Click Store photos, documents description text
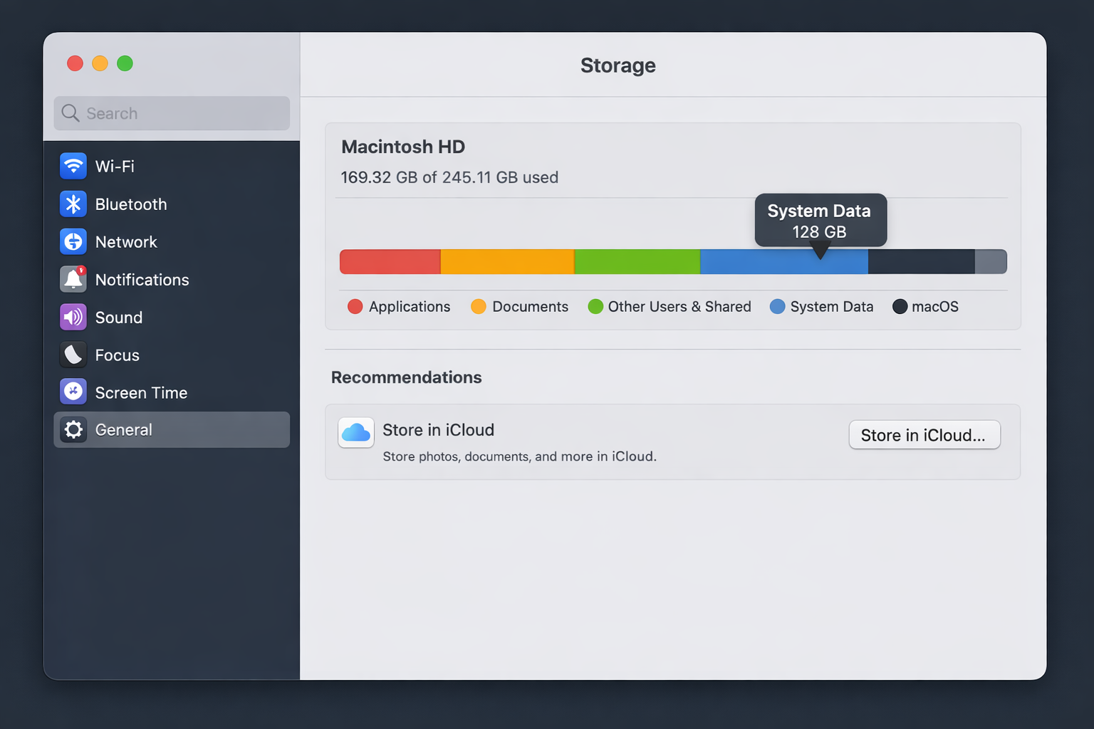Image resolution: width=1094 pixels, height=729 pixels. tap(520, 456)
